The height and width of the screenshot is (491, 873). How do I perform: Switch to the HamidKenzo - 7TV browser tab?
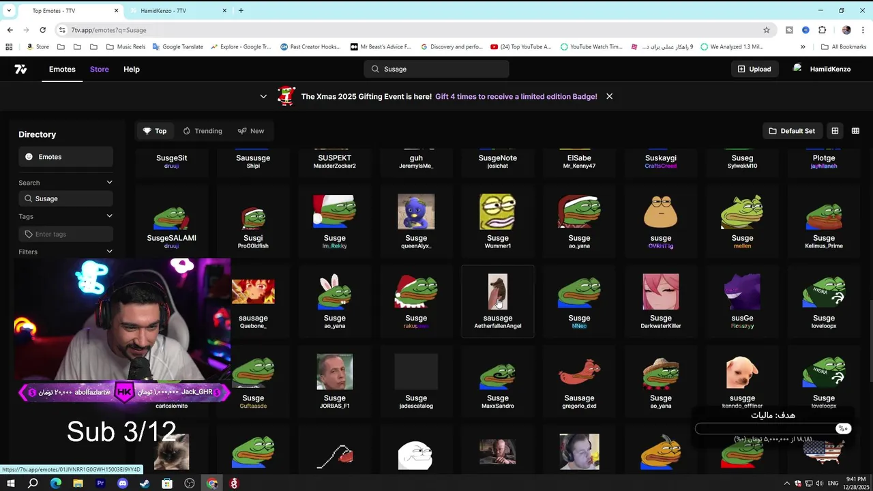[x=177, y=10]
